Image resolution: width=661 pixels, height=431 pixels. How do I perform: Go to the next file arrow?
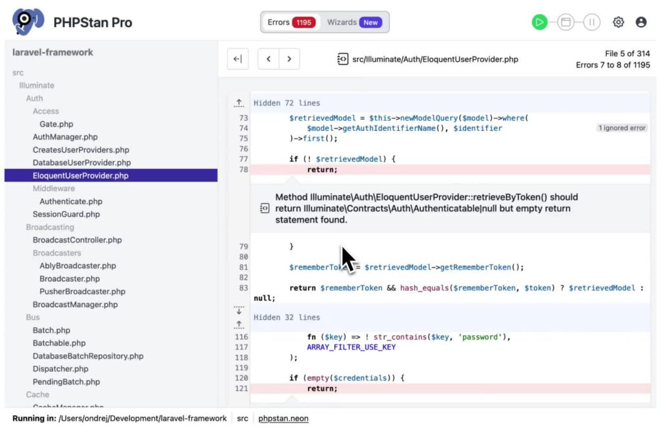tap(289, 59)
